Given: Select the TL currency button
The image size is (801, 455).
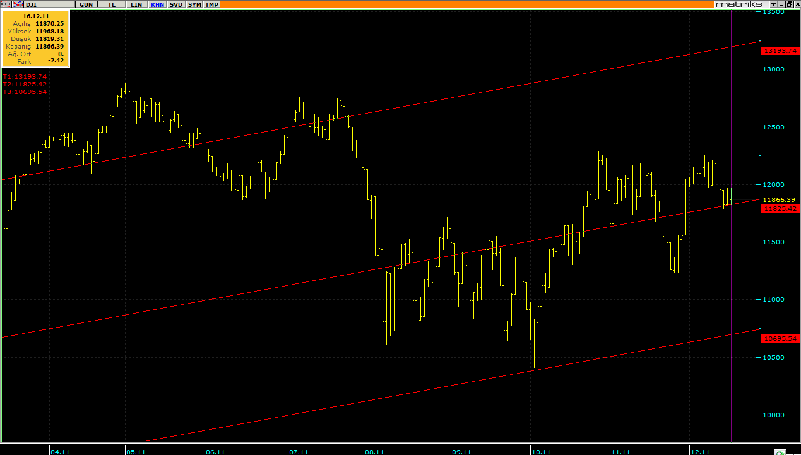Looking at the screenshot, I should (x=112, y=4).
